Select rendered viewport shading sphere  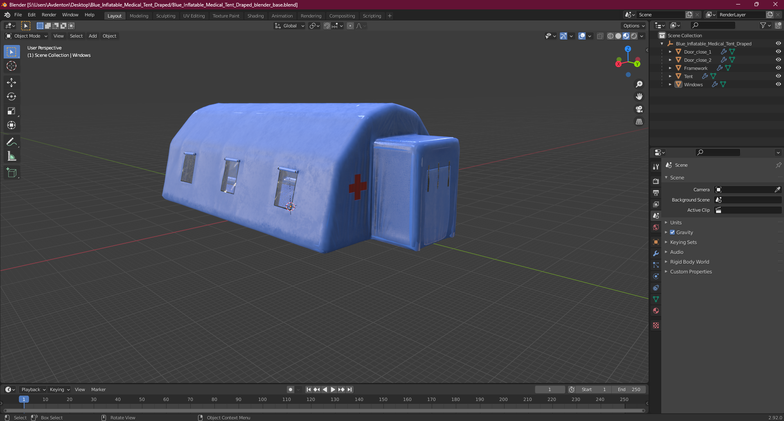tap(634, 36)
